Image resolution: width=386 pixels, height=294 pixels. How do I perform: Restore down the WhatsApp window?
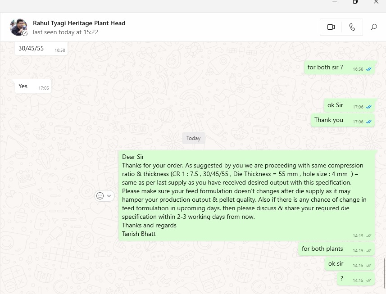point(355,2)
